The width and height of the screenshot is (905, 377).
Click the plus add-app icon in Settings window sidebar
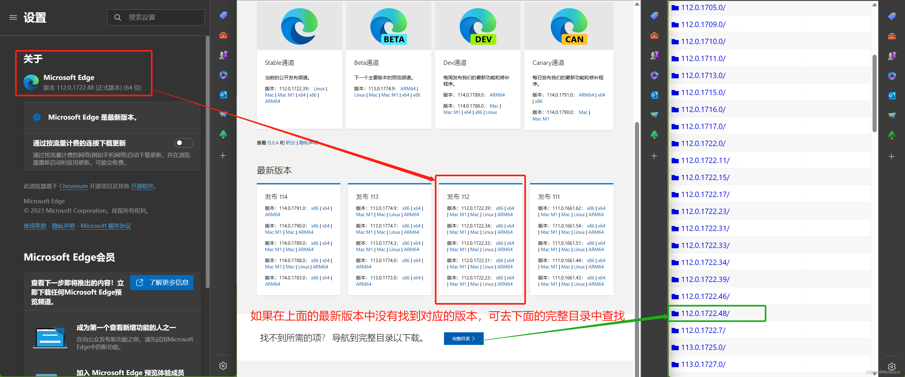coord(223,156)
